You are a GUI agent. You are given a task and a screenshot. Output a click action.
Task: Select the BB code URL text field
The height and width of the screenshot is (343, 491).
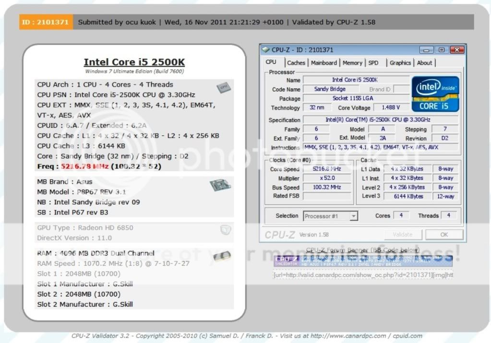363,275
